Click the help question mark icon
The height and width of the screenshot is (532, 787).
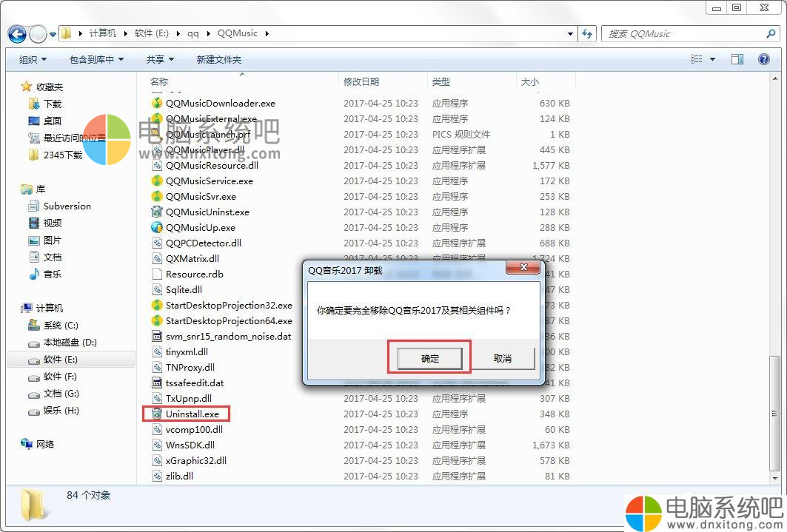[x=764, y=59]
